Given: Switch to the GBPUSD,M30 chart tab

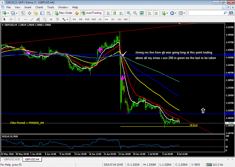Looking at the screenshot, I should (12, 159).
